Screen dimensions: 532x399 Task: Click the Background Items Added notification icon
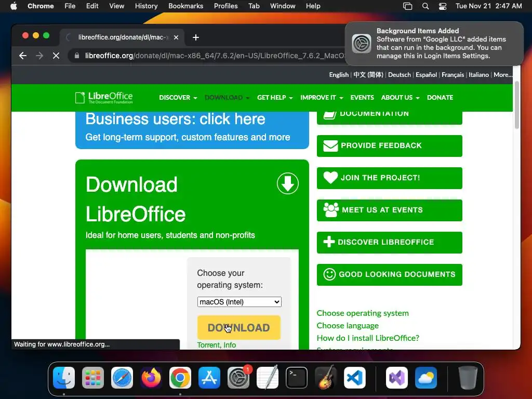(x=362, y=44)
